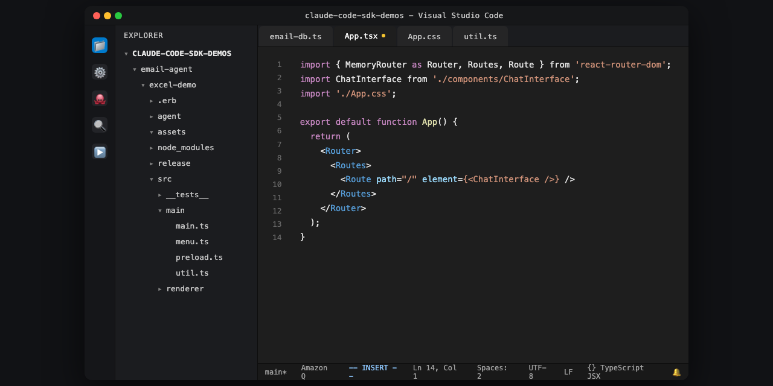This screenshot has width=773, height=386.
Task: Open the Explorer view icon
Action: coord(99,45)
